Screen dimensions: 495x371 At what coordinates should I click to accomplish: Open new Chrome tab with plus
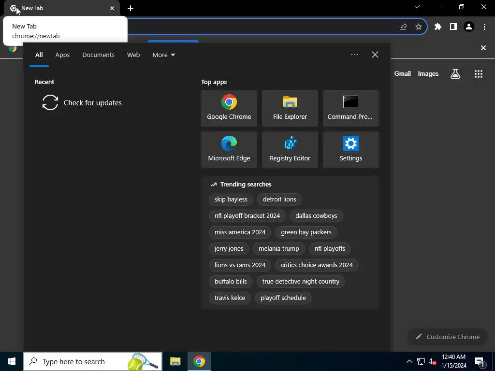pos(131,8)
